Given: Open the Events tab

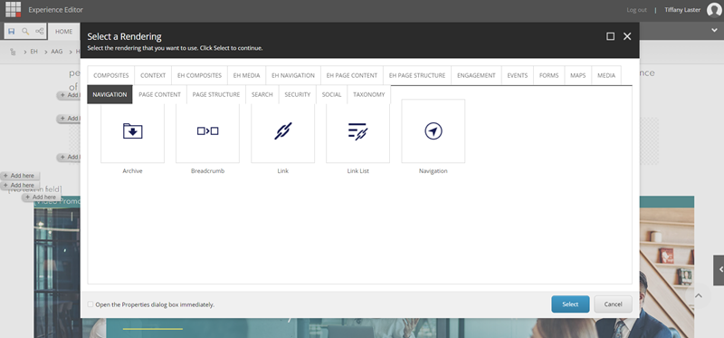Looking at the screenshot, I should pos(517,75).
